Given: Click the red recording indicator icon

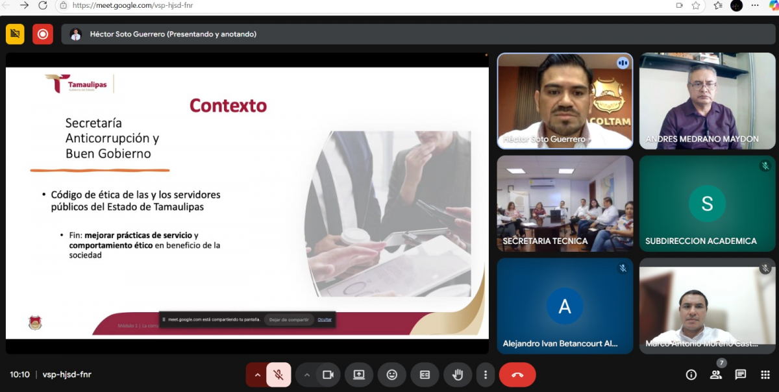Looking at the screenshot, I should pyautogui.click(x=43, y=34).
